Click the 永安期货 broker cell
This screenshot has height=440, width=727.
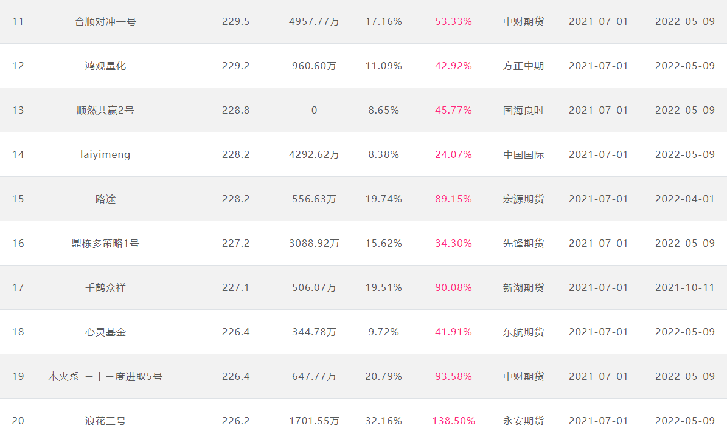point(523,421)
